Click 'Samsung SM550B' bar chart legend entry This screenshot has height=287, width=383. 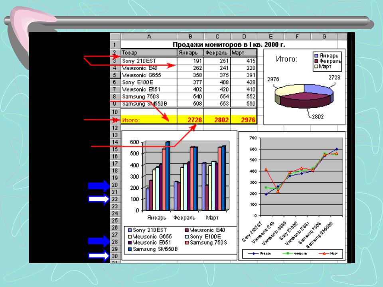153,249
